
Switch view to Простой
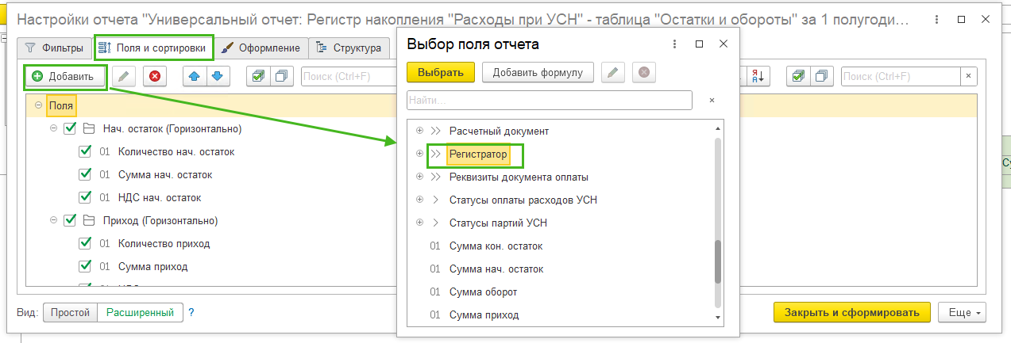tap(70, 312)
